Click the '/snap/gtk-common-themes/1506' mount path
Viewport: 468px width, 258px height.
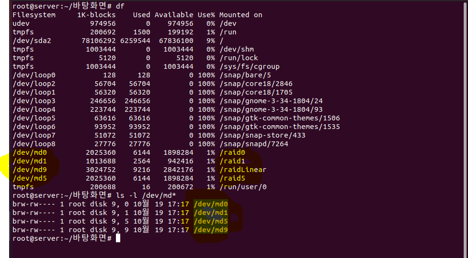coord(280,118)
